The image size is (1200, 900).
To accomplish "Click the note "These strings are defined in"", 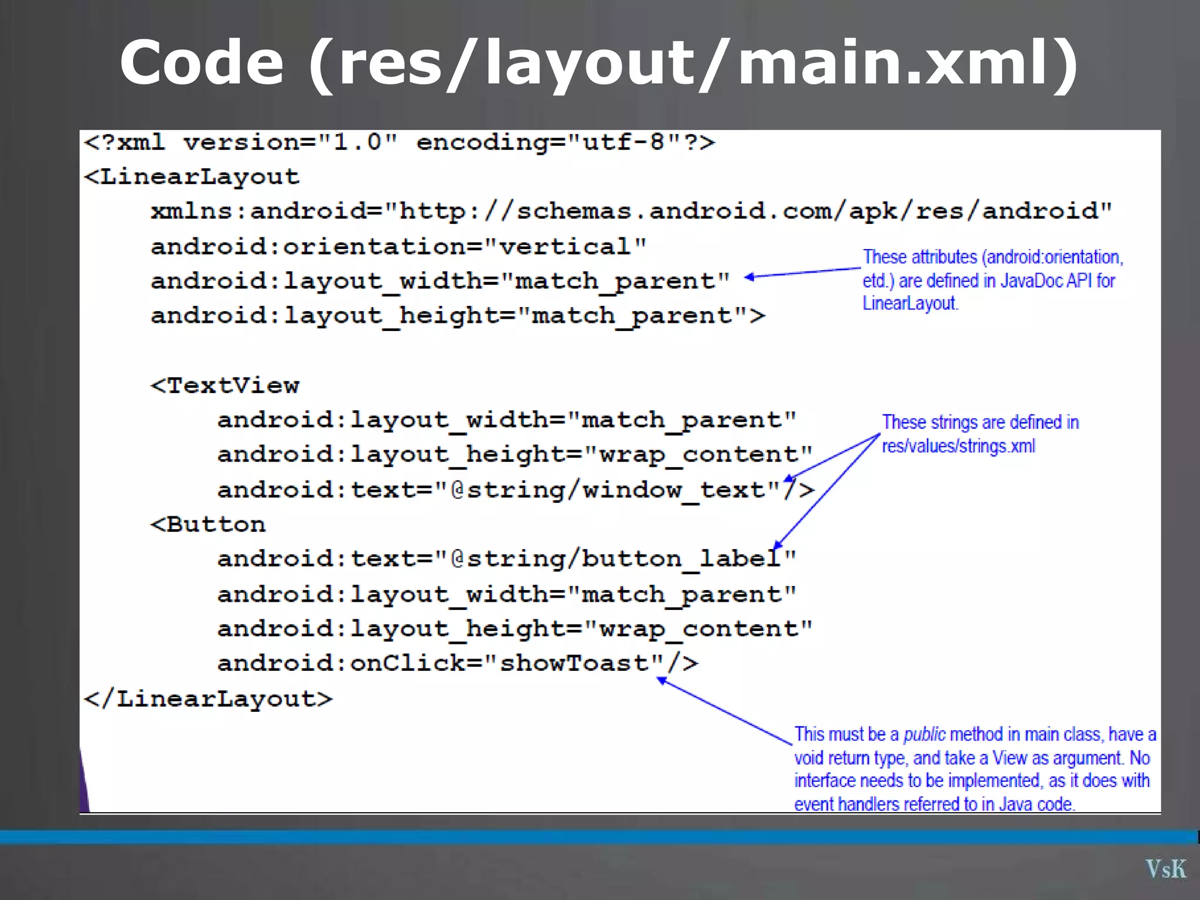I will (x=980, y=422).
